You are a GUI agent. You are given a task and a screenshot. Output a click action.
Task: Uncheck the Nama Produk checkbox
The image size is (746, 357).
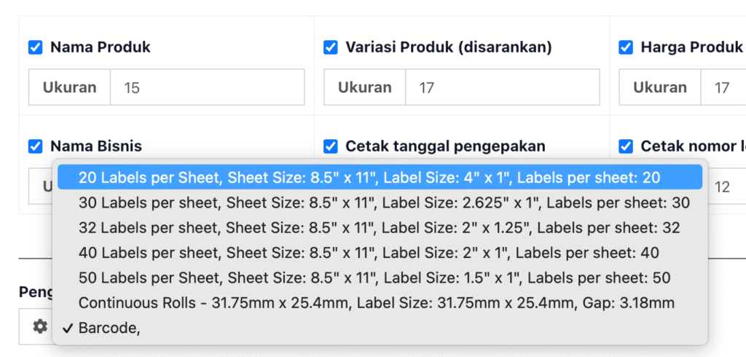(x=35, y=47)
